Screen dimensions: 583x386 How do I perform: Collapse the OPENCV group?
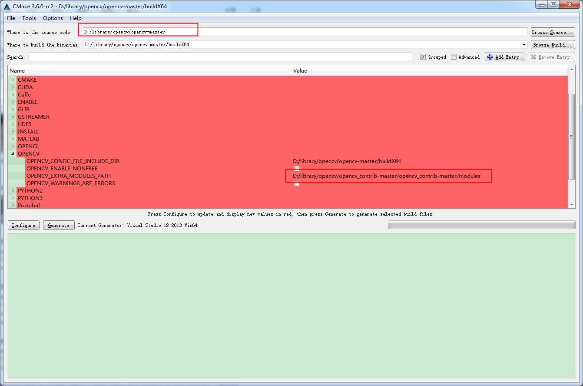(13, 154)
